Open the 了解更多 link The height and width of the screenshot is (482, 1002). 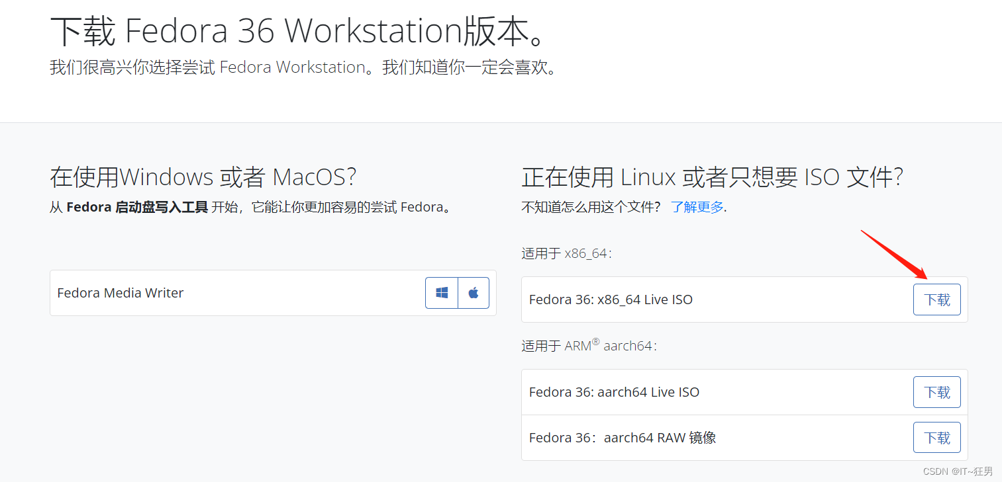tap(697, 207)
